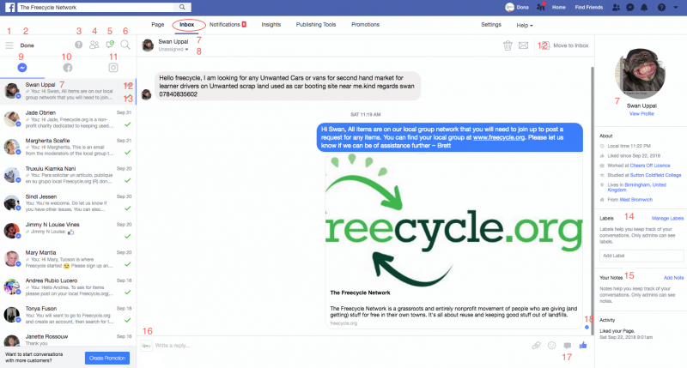The width and height of the screenshot is (687, 368).
Task: Click the green checkmark on Margherita Scafile
Action: tap(127, 152)
